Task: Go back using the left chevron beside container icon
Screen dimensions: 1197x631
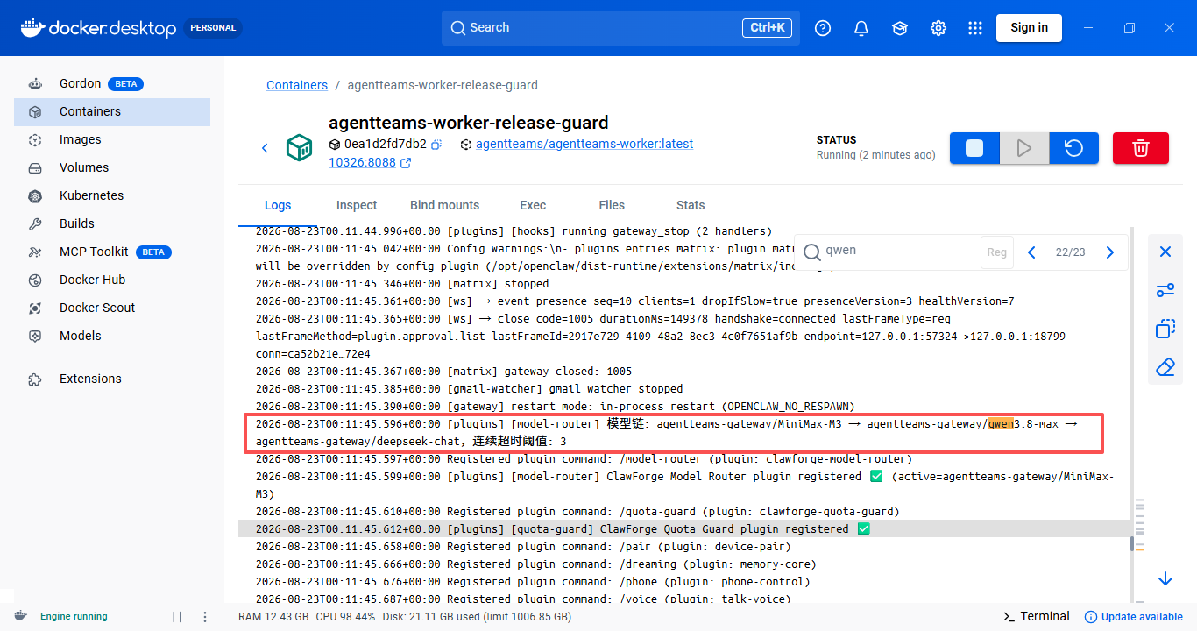Action: click(265, 148)
